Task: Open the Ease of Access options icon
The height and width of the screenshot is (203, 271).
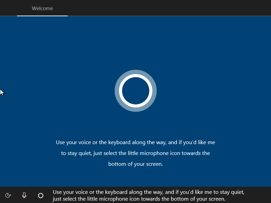Action: [x=8, y=196]
